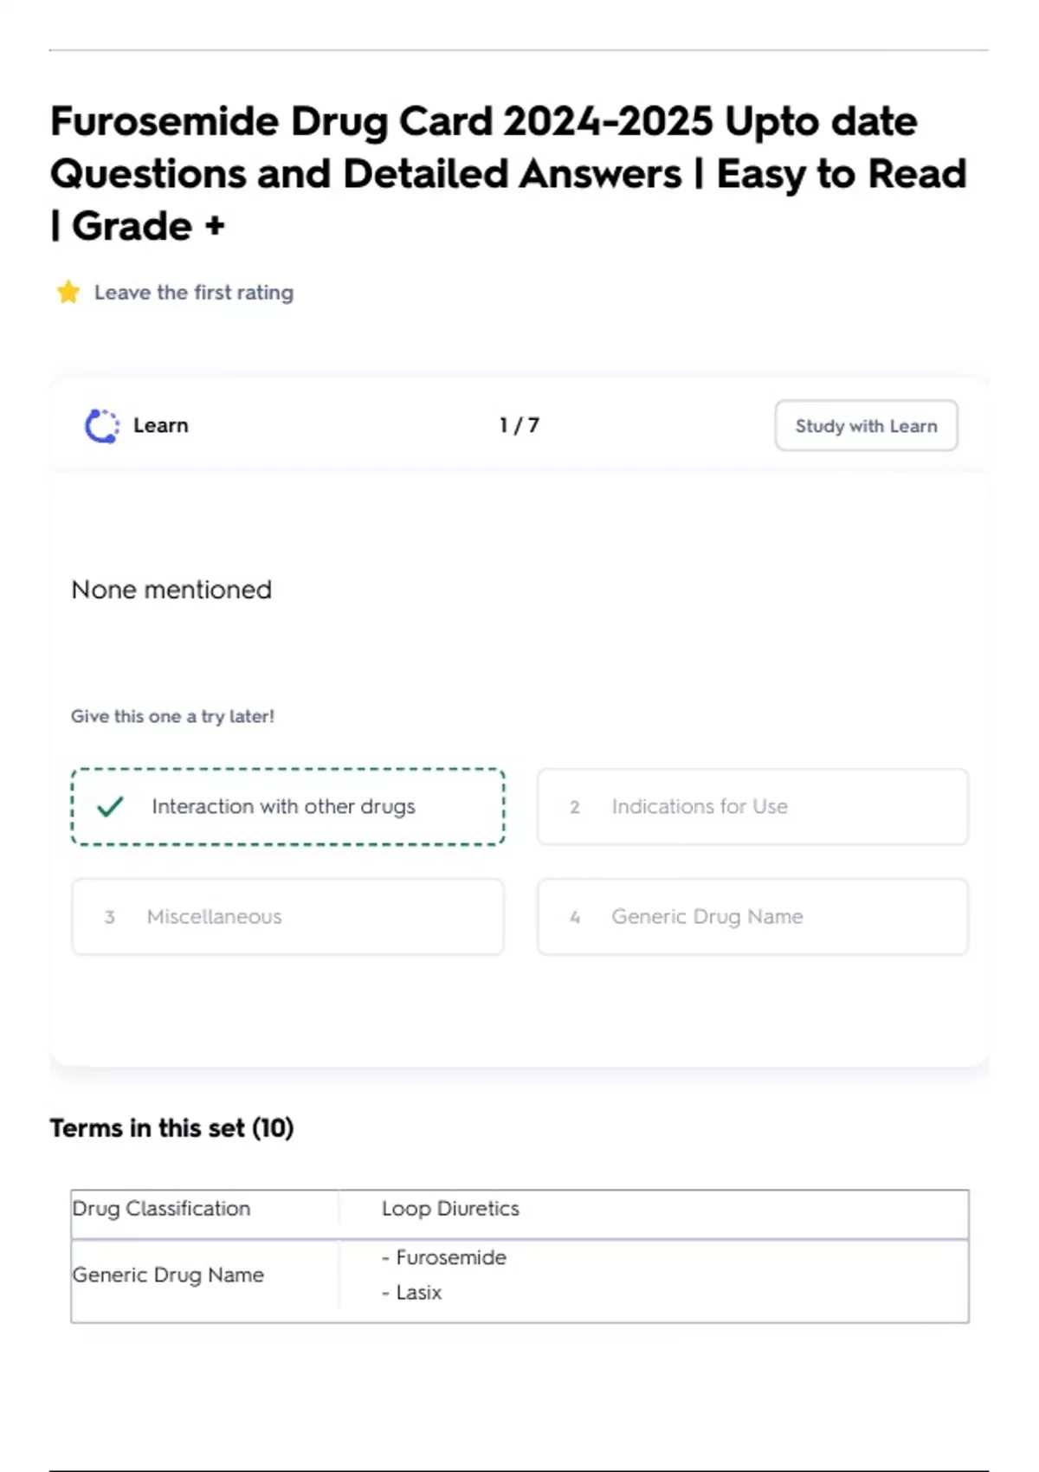Open the 'Leave the first rating' link
The width and height of the screenshot is (1039, 1472).
click(x=194, y=293)
